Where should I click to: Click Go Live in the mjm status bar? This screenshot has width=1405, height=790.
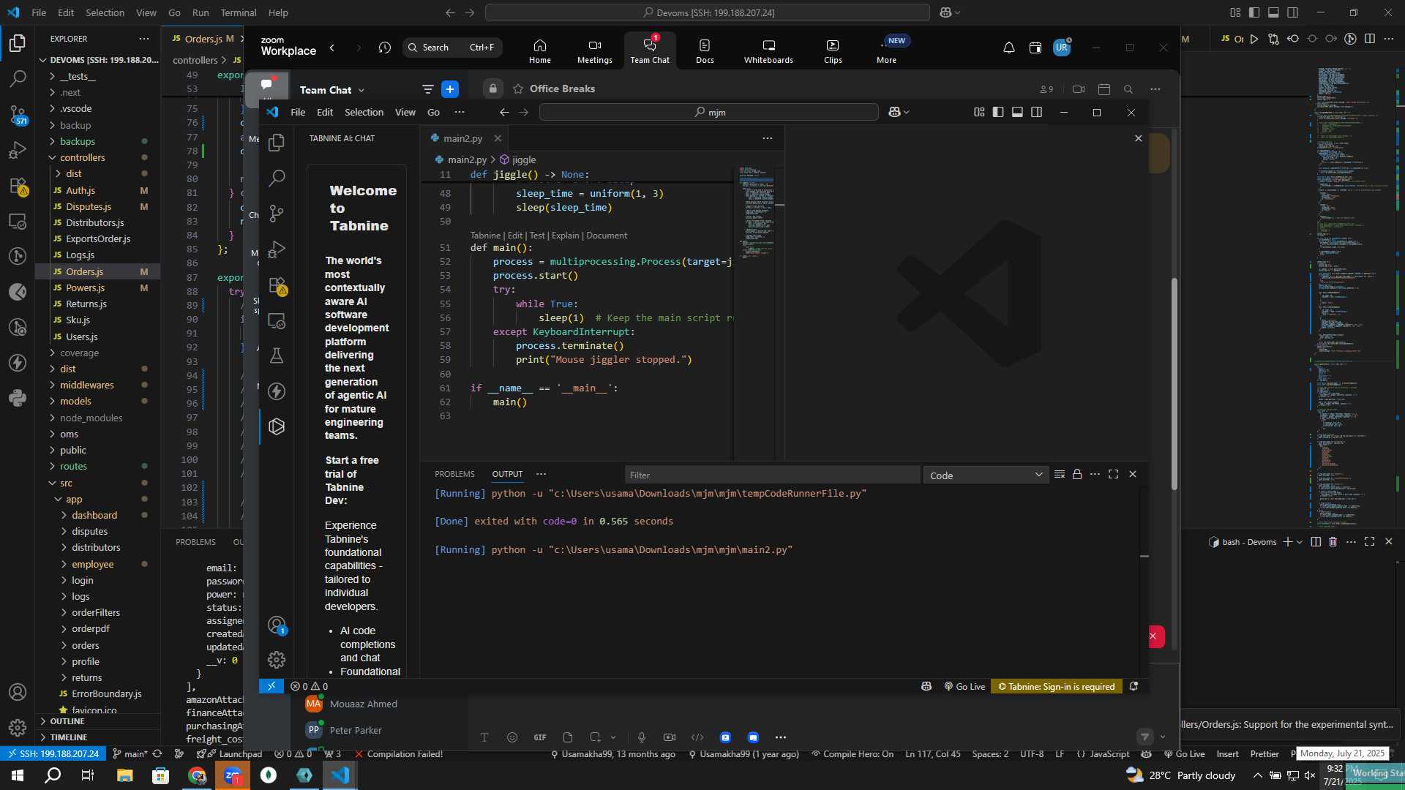tap(964, 686)
